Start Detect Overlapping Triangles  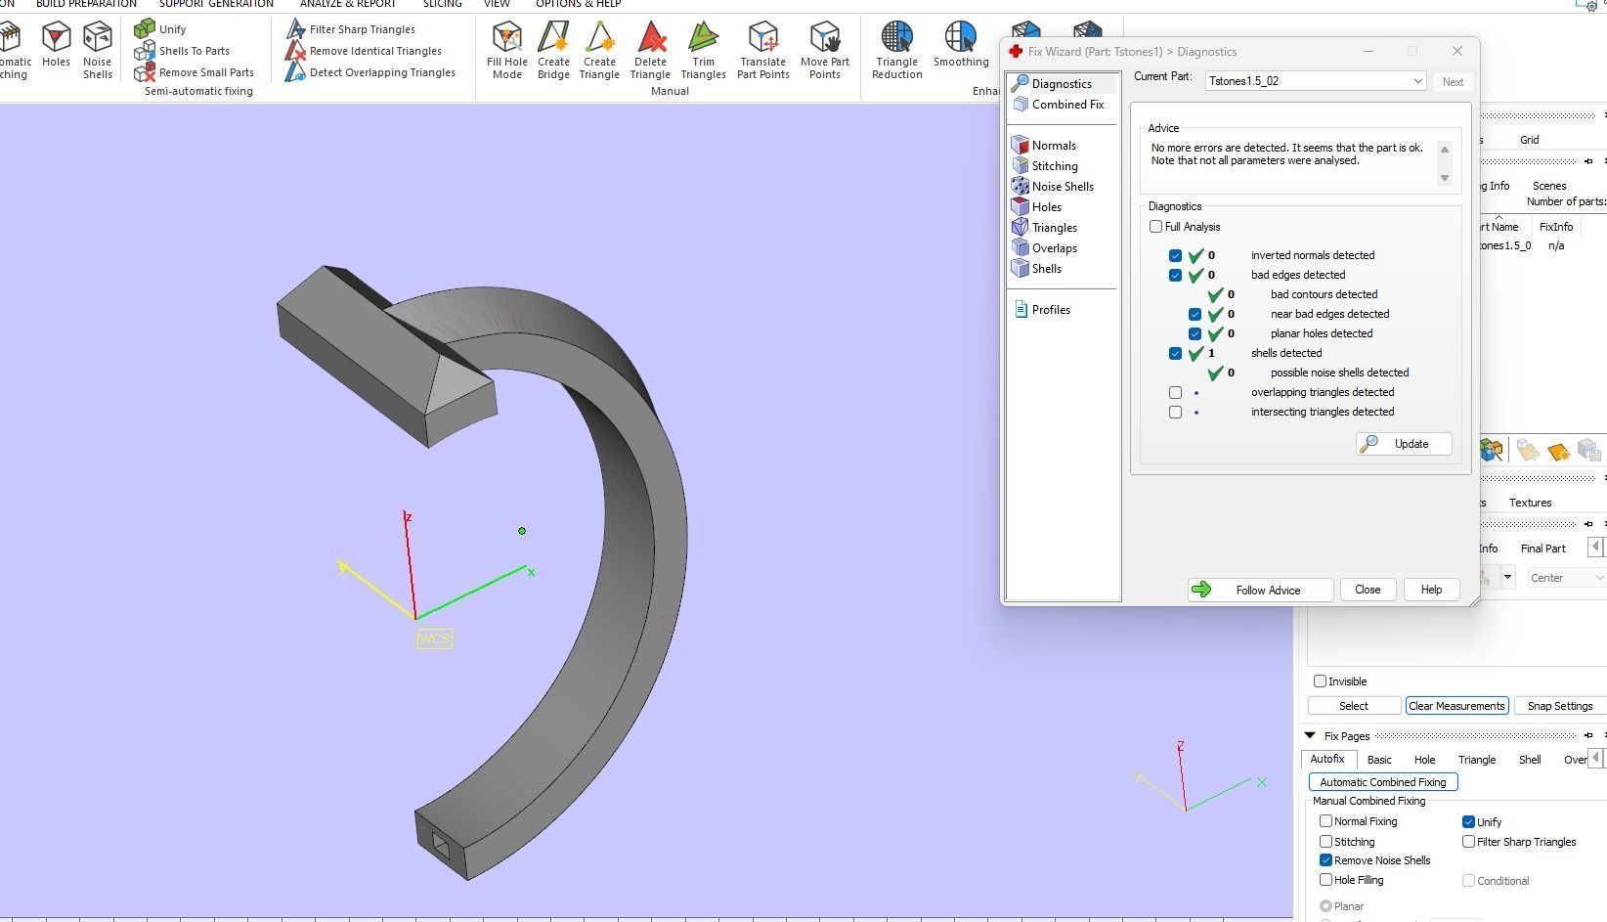coord(369,72)
